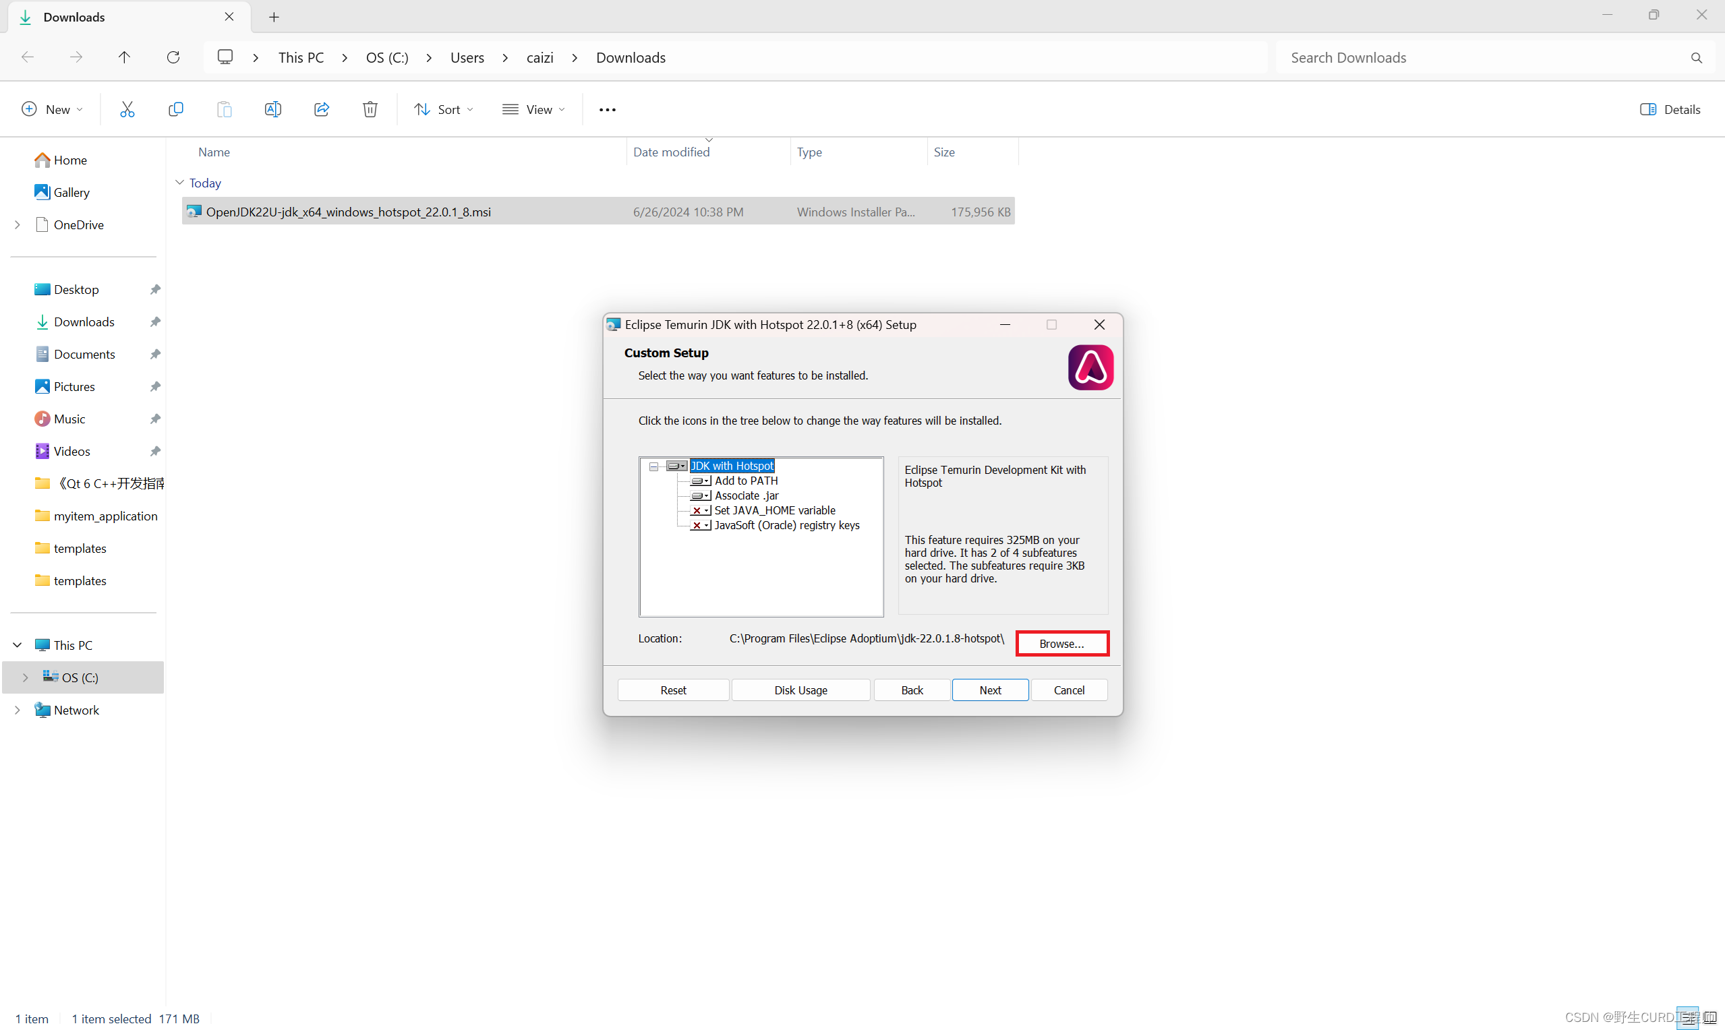This screenshot has height=1030, width=1725.
Task: Click Next in the setup wizard
Action: pyautogui.click(x=990, y=690)
